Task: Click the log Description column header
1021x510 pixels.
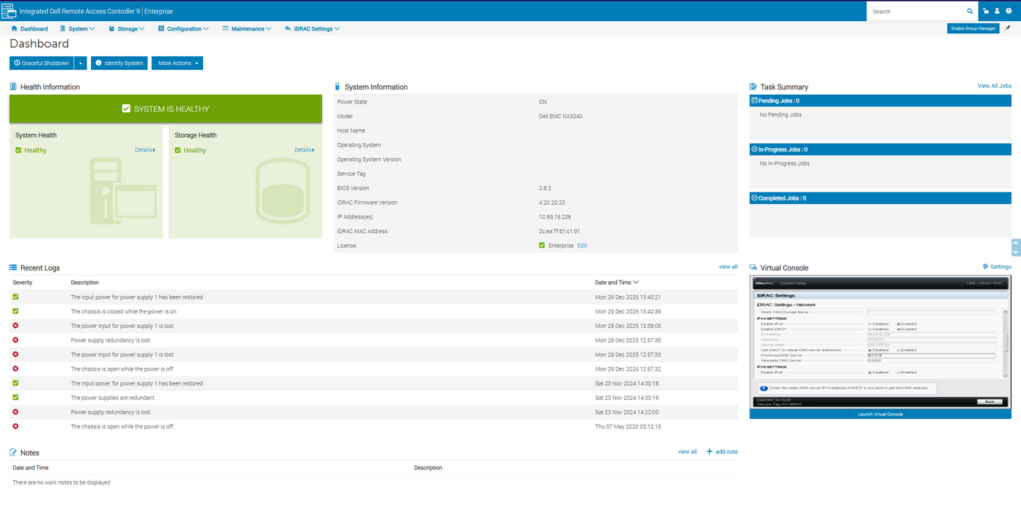Action: tap(84, 282)
